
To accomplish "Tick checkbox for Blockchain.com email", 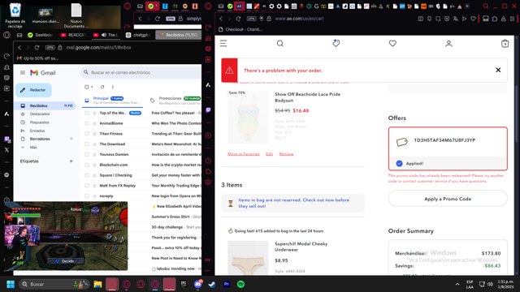I will 87,165.
